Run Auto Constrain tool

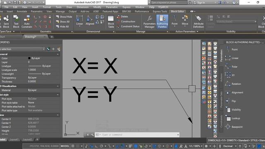(x=26, y=22)
